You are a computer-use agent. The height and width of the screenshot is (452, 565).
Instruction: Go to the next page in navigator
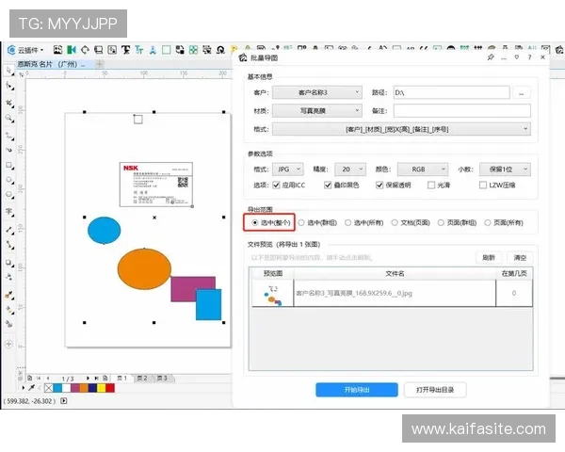pos(88,379)
